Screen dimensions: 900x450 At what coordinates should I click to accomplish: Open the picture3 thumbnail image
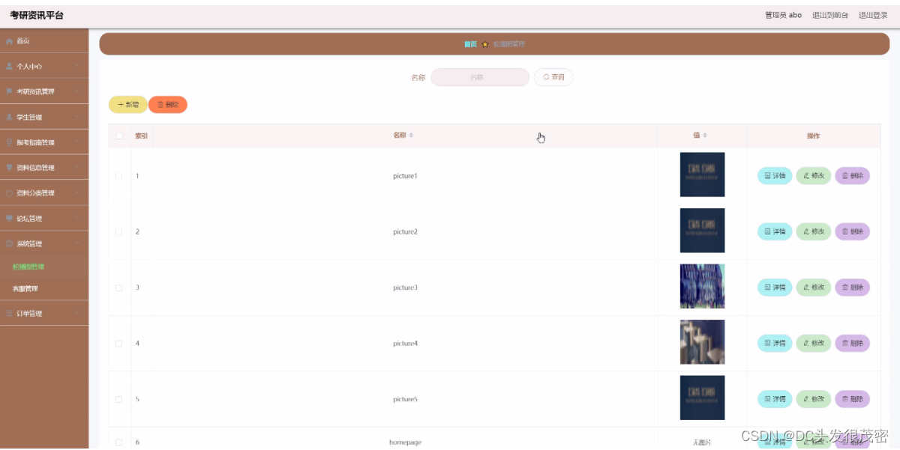pyautogui.click(x=702, y=286)
